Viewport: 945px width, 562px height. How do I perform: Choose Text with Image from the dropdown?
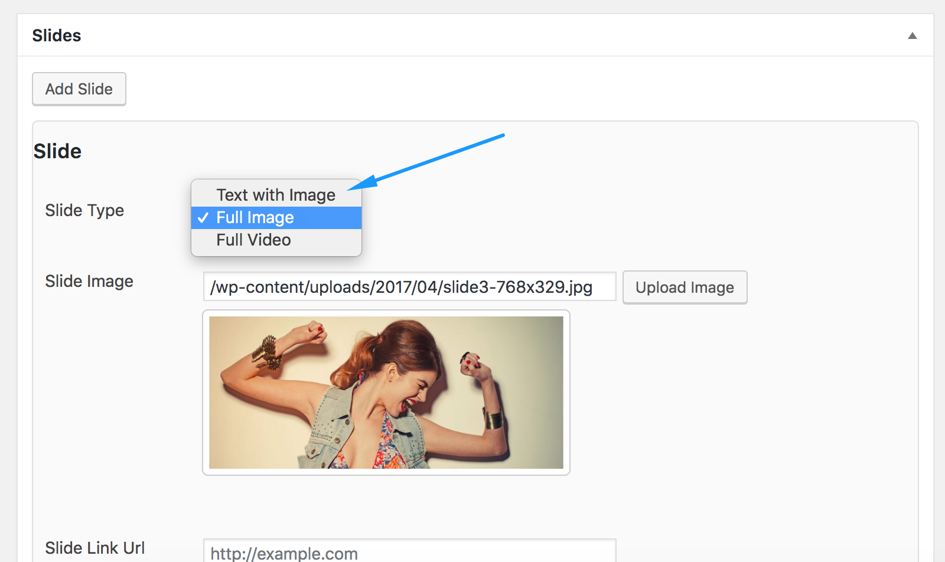[276, 195]
